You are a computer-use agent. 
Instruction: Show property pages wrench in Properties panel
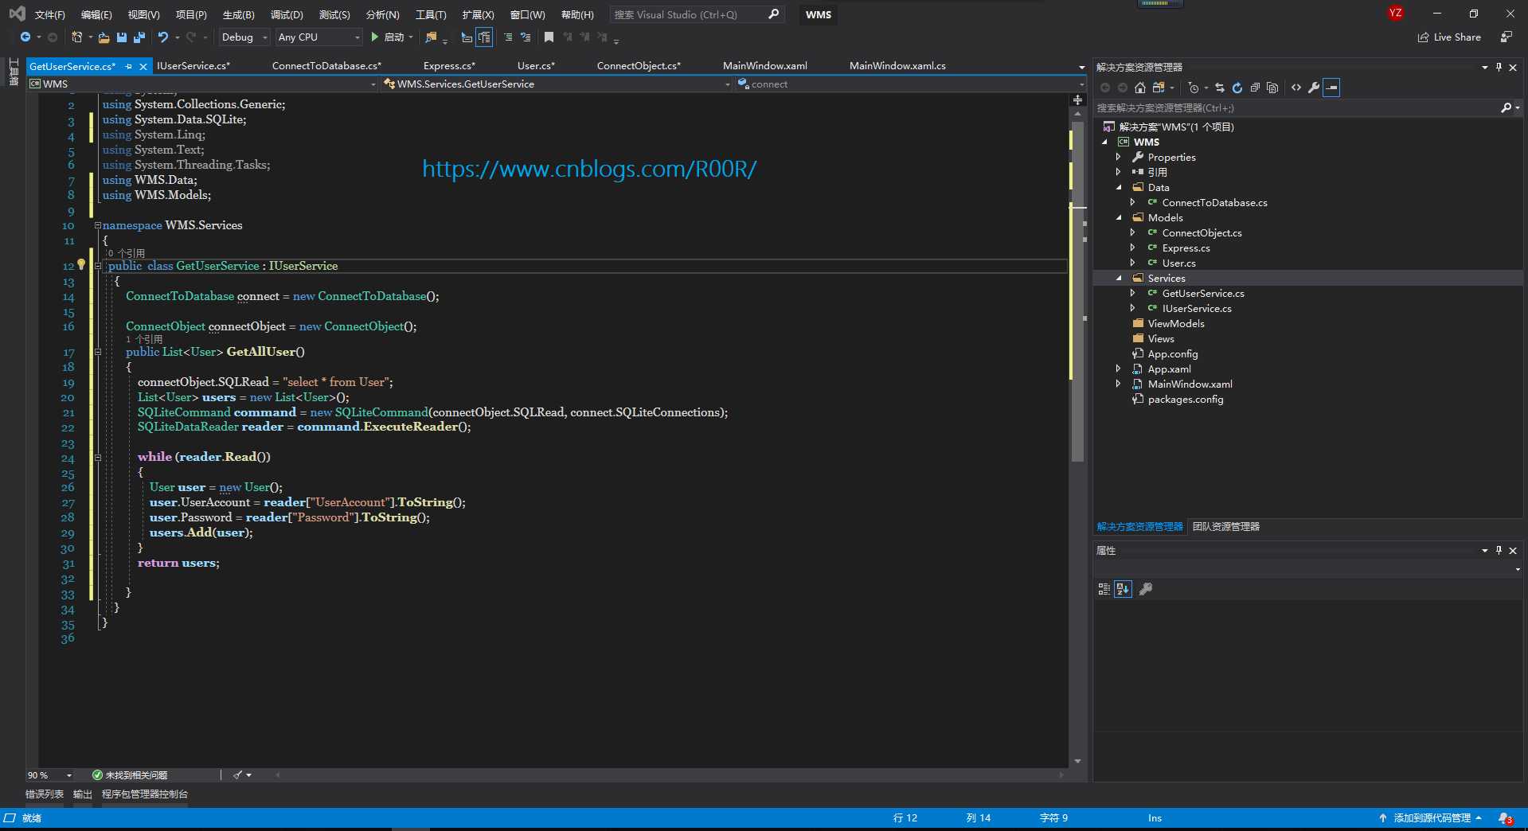tap(1146, 589)
